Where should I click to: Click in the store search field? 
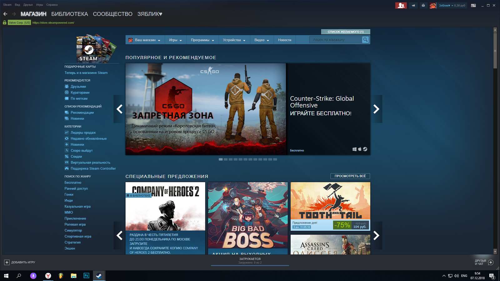tap(336, 40)
